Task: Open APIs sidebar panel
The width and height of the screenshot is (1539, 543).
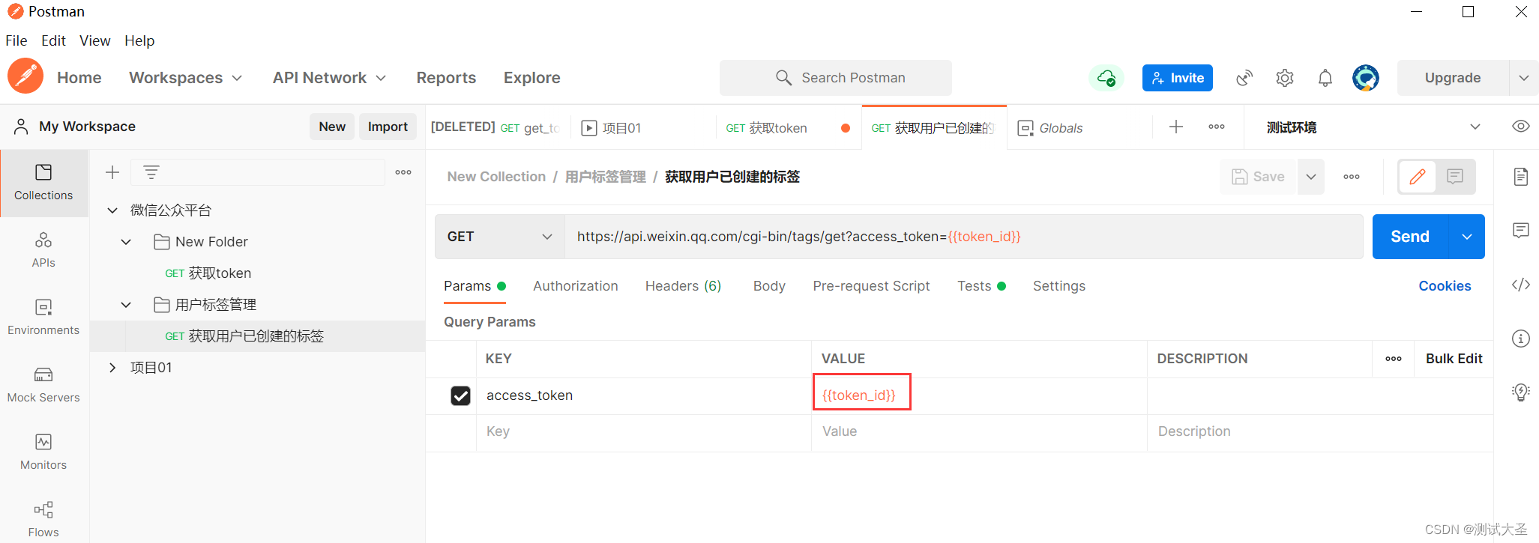Action: point(43,250)
